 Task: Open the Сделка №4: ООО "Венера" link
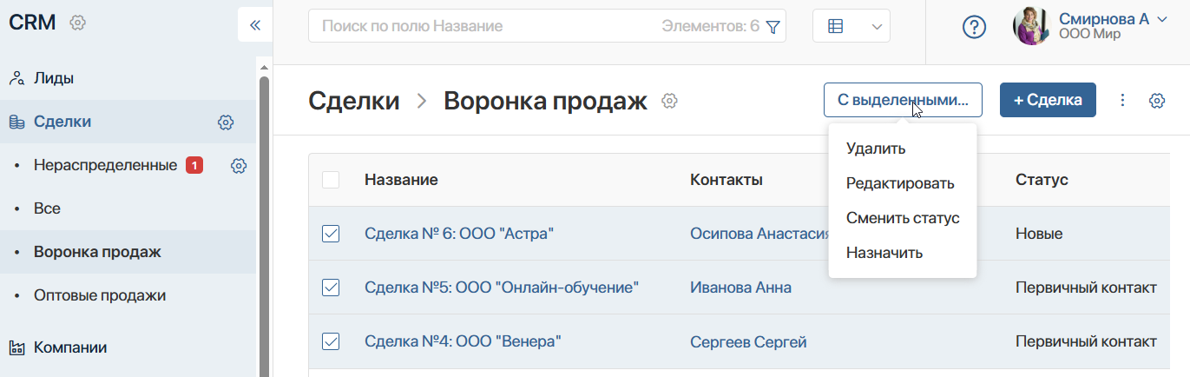[x=463, y=342]
